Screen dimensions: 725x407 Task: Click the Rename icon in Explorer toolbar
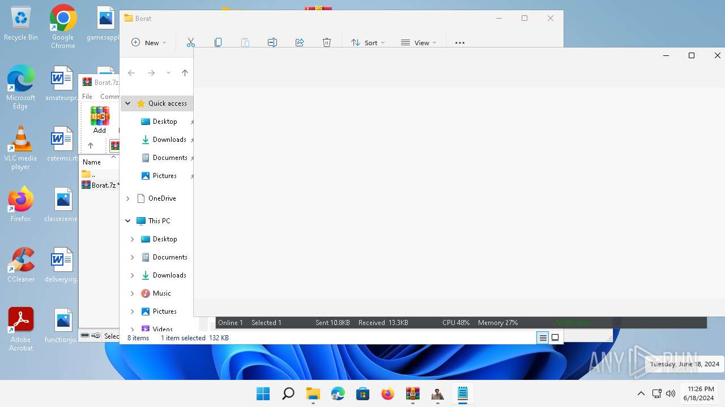click(272, 42)
